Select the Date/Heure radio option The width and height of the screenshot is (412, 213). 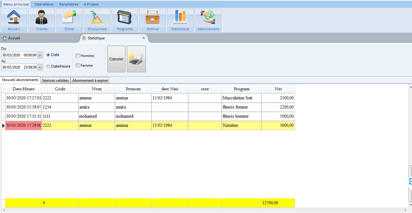click(48, 66)
